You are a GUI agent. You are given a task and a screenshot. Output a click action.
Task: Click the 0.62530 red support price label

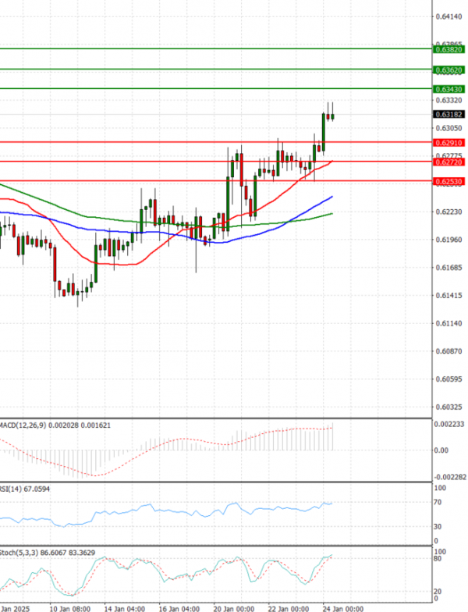point(448,181)
